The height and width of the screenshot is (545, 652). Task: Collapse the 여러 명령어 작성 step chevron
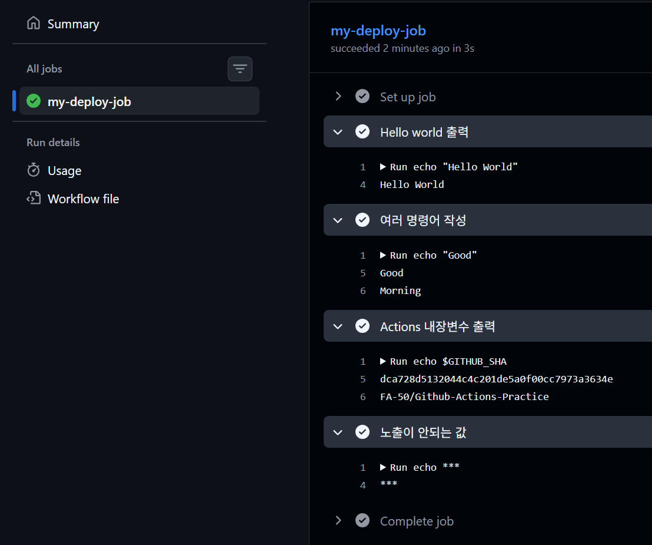(x=338, y=220)
